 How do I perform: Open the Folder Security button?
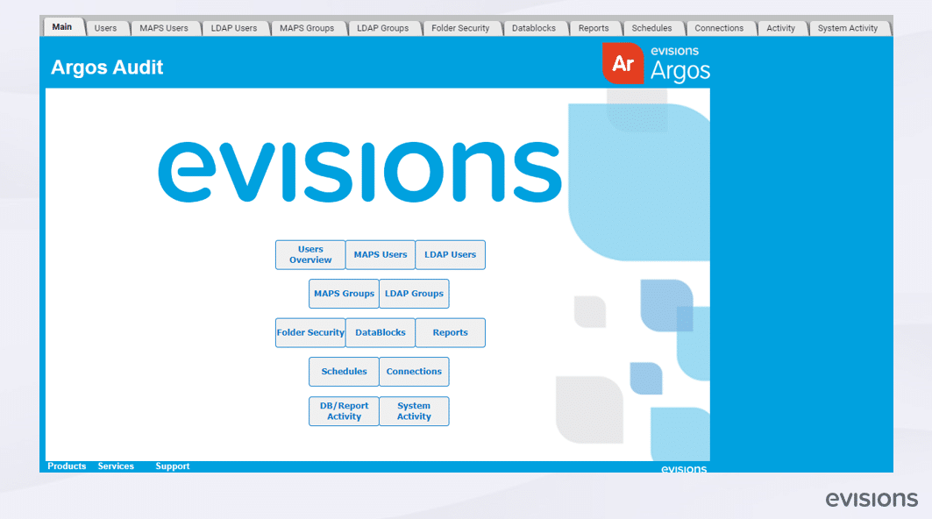310,332
